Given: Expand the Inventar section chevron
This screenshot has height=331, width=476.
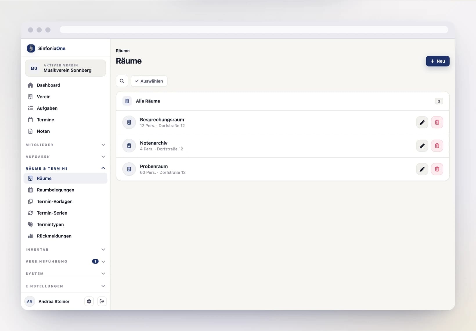Looking at the screenshot, I should [x=103, y=249].
